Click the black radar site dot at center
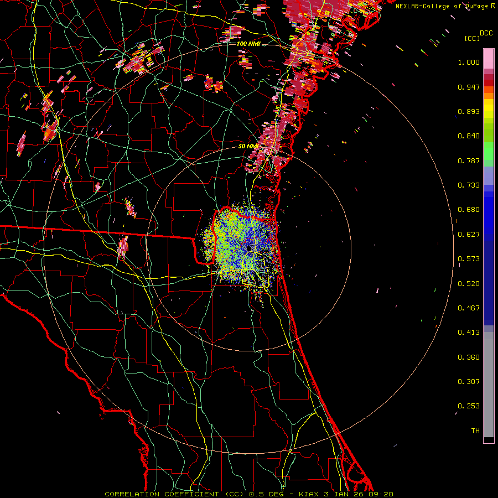 point(250,247)
